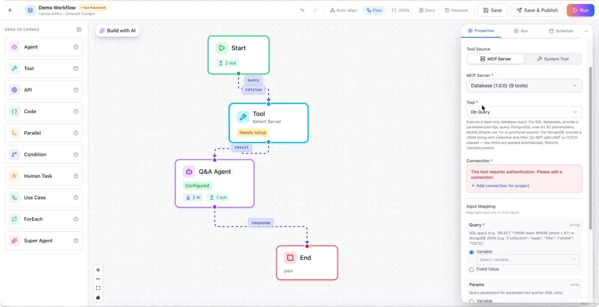Open the Versions toolbar item
The height and width of the screenshot is (307, 599).
(456, 10)
